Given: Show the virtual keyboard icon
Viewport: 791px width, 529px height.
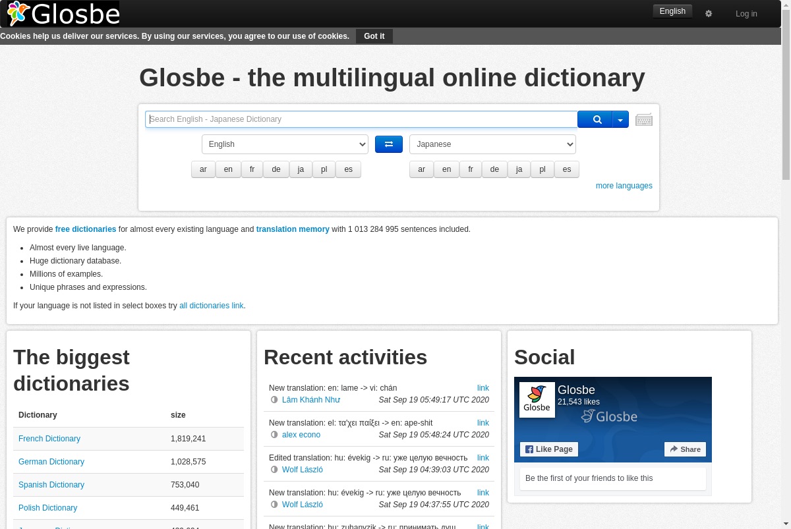Looking at the screenshot, I should click(644, 119).
